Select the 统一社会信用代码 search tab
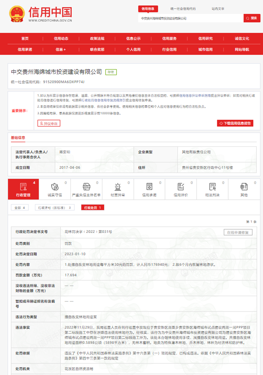This screenshot has width=263, height=375. click(183, 9)
